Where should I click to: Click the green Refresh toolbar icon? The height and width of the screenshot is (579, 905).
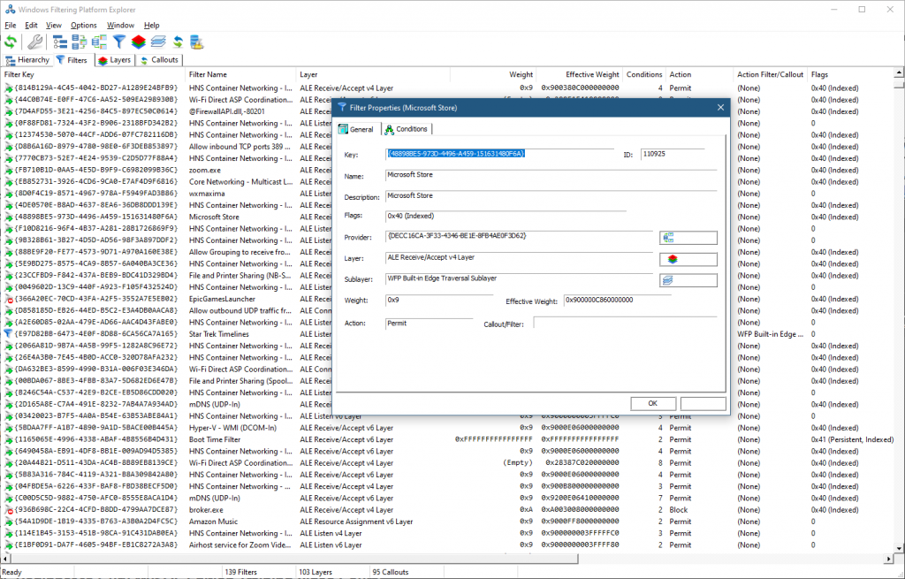(11, 42)
